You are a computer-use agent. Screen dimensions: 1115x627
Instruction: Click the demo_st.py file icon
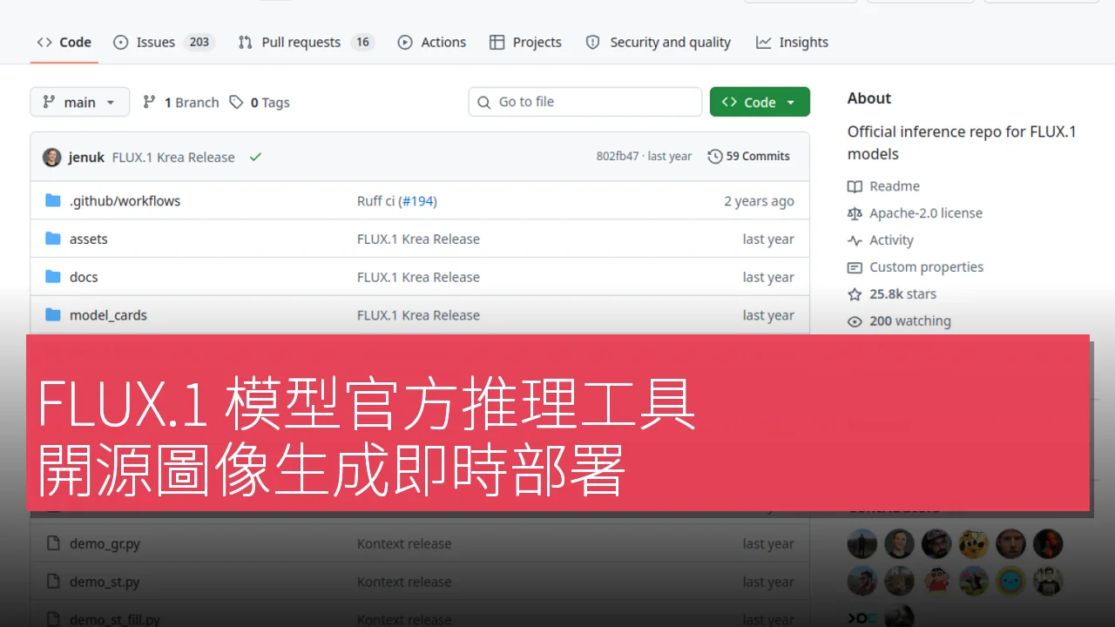coord(53,582)
